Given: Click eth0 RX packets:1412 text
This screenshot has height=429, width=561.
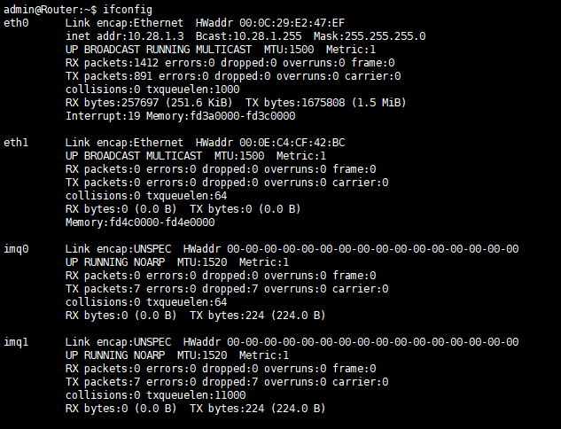Looking at the screenshot, I should pos(112,63).
